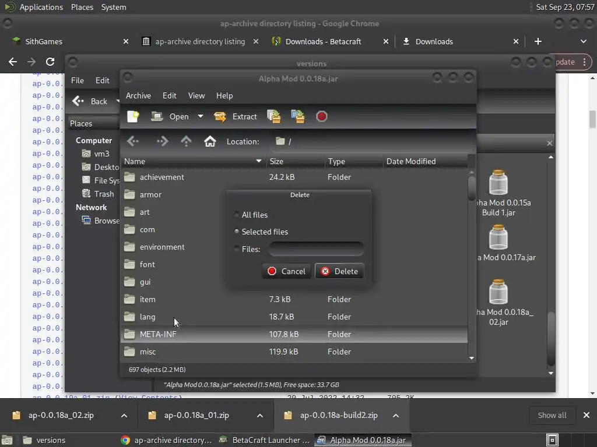Expand options for ap-0.0.18a-build2.zip download
Image resolution: width=597 pixels, height=447 pixels.
pos(396,416)
